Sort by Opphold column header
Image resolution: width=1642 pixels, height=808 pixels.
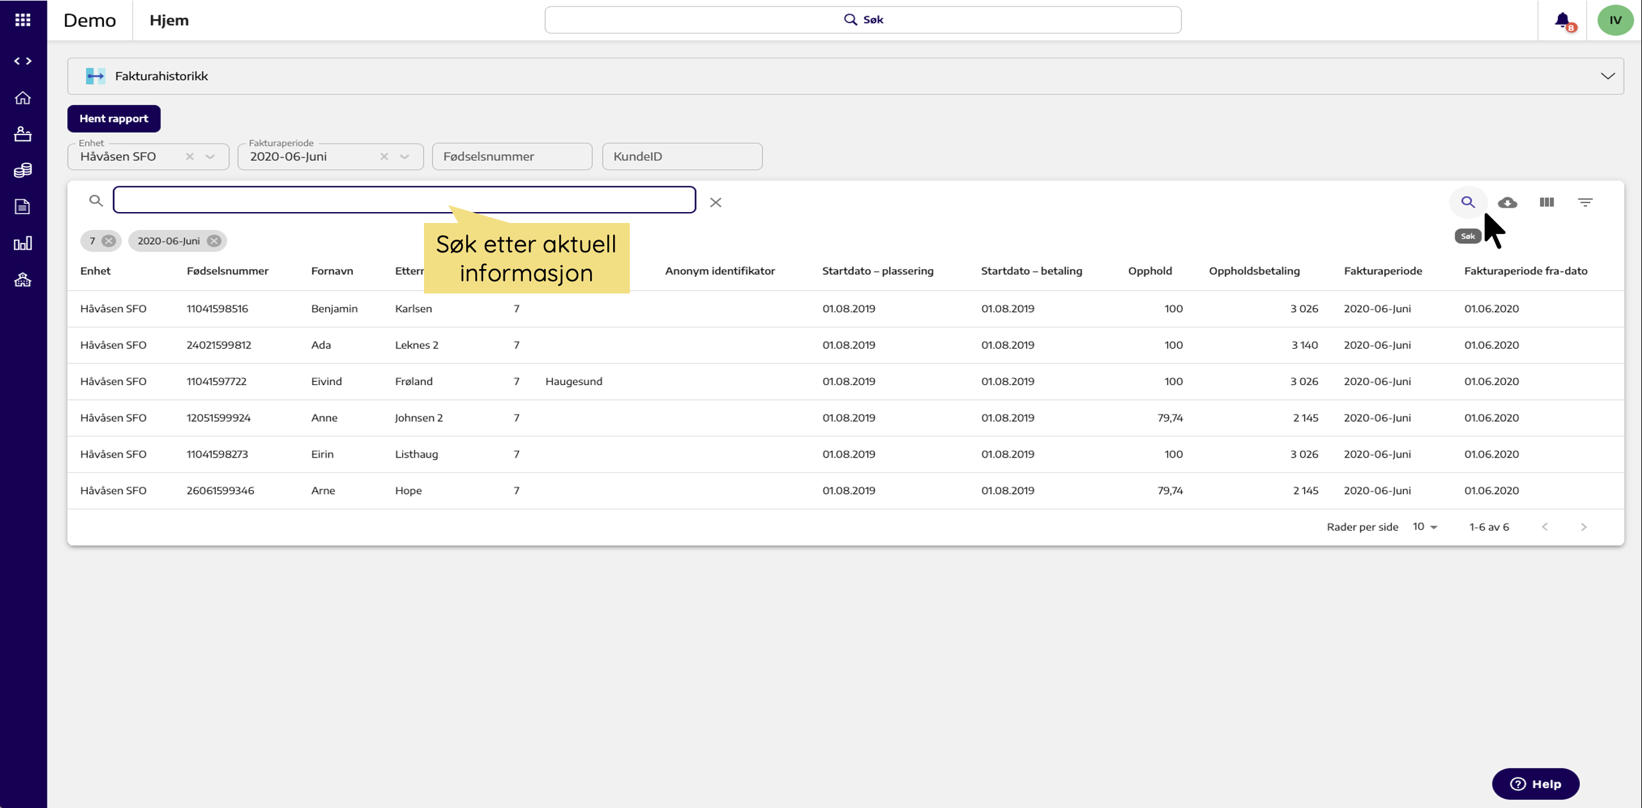coord(1150,271)
